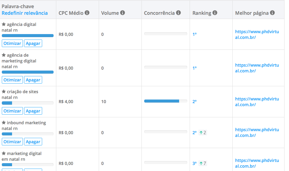Click the relevance bar under criação de sites
The image size is (289, 171).
28,103
